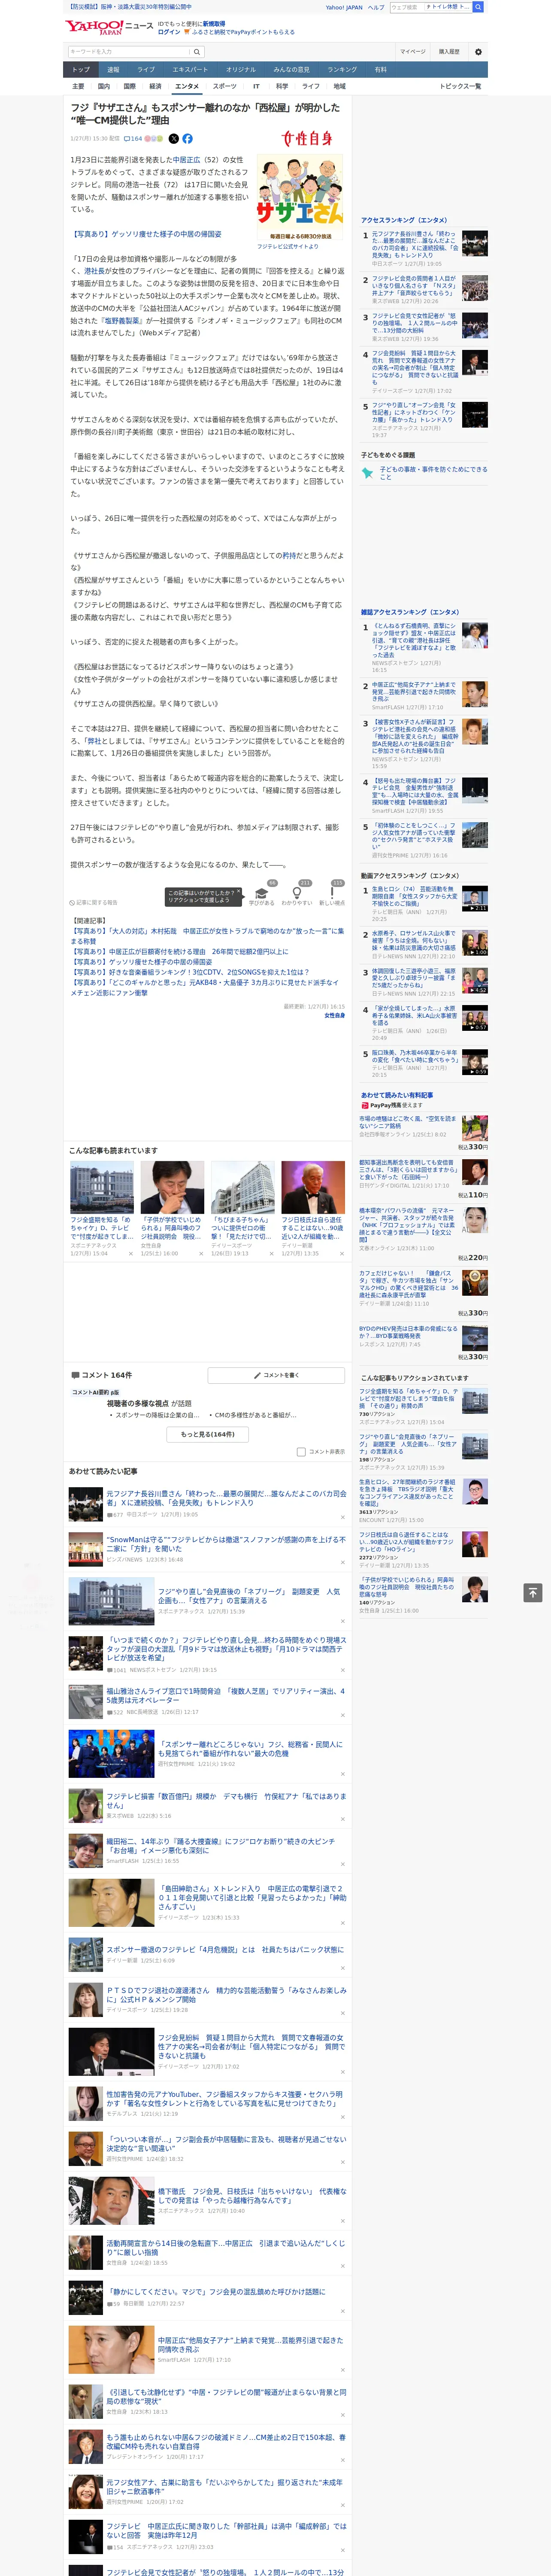Click the ヘルプ link in the header
The image size is (551, 2576).
(376, 7)
